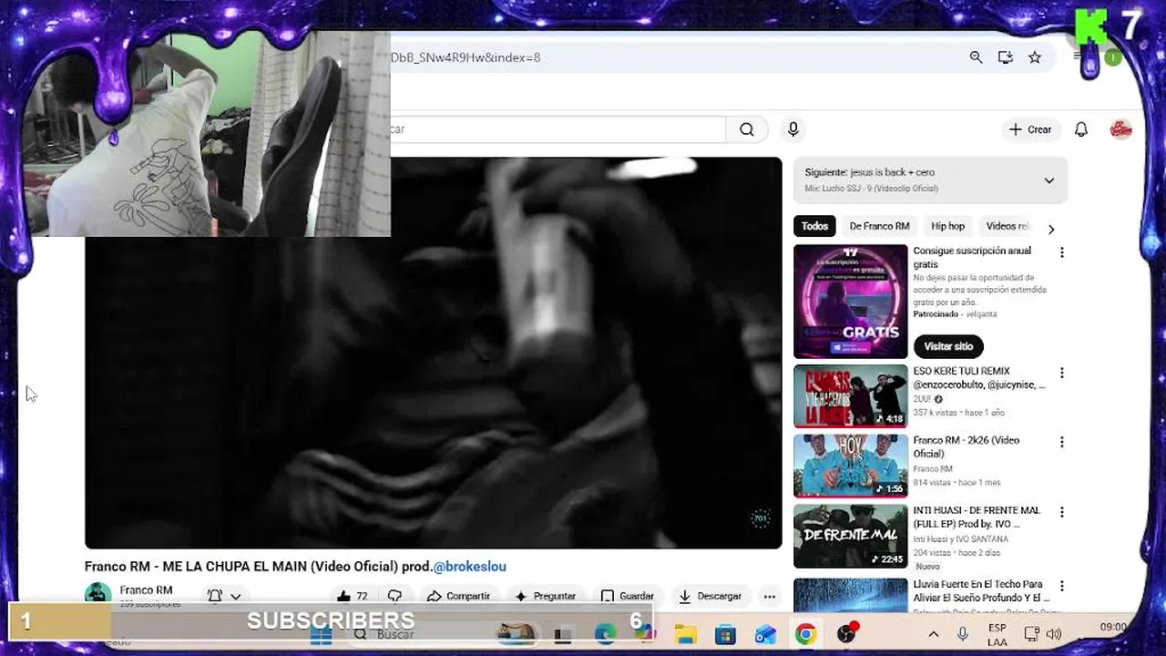Click the Preguntar button
1166x656 pixels.
click(545, 596)
